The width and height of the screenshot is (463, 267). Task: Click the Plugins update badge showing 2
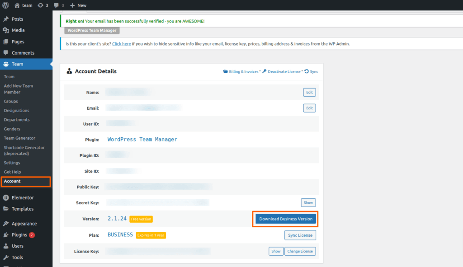click(x=32, y=235)
